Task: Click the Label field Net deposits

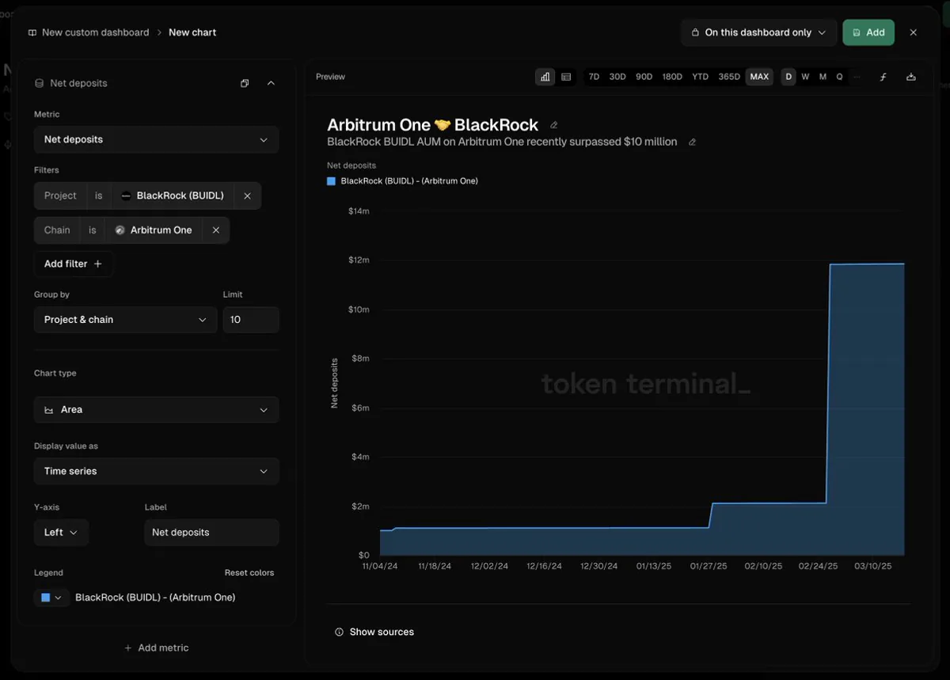Action: click(x=211, y=532)
